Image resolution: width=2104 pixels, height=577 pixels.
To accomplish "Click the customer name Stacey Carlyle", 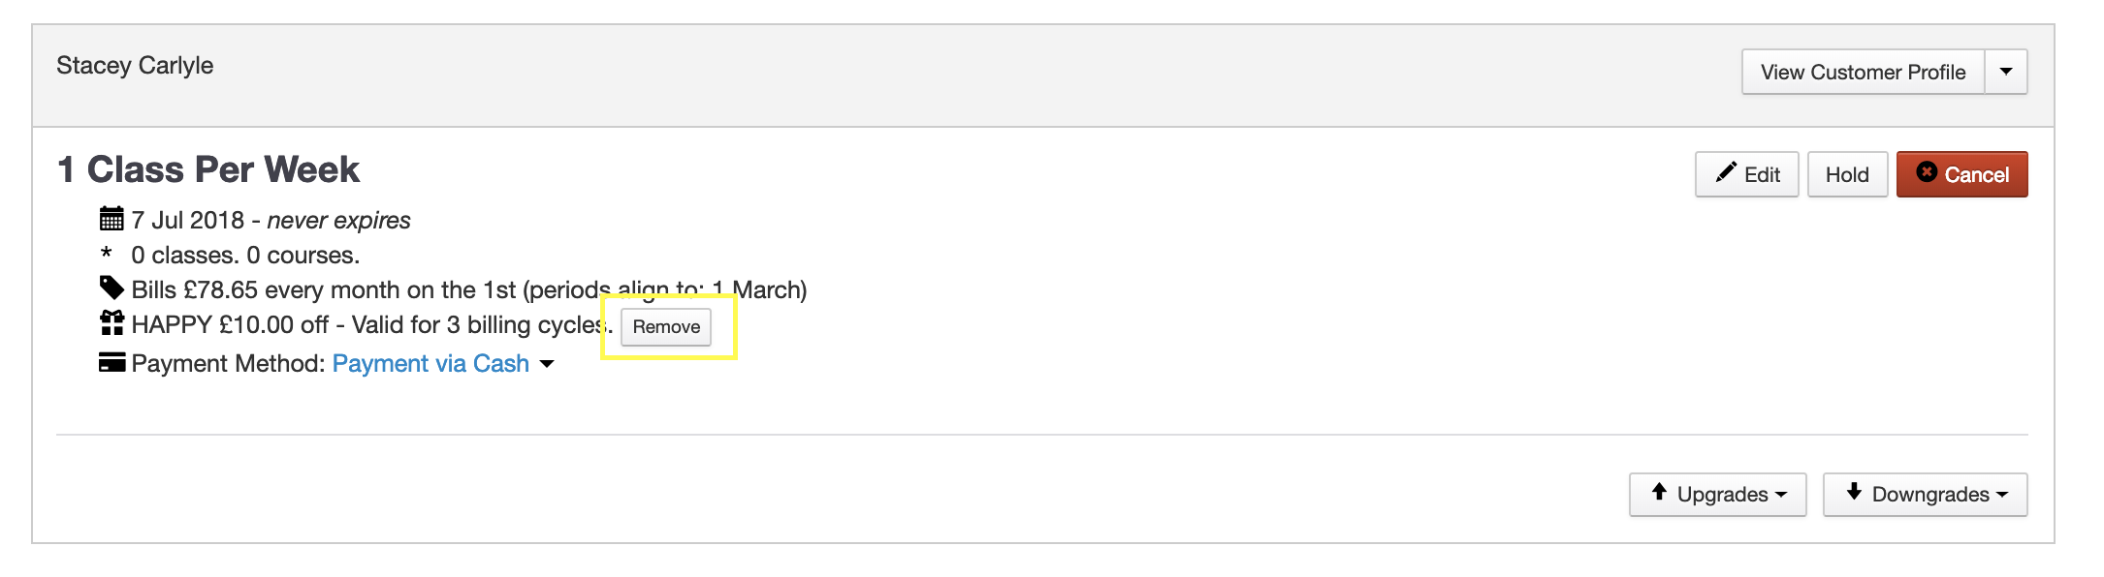I will point(135,65).
